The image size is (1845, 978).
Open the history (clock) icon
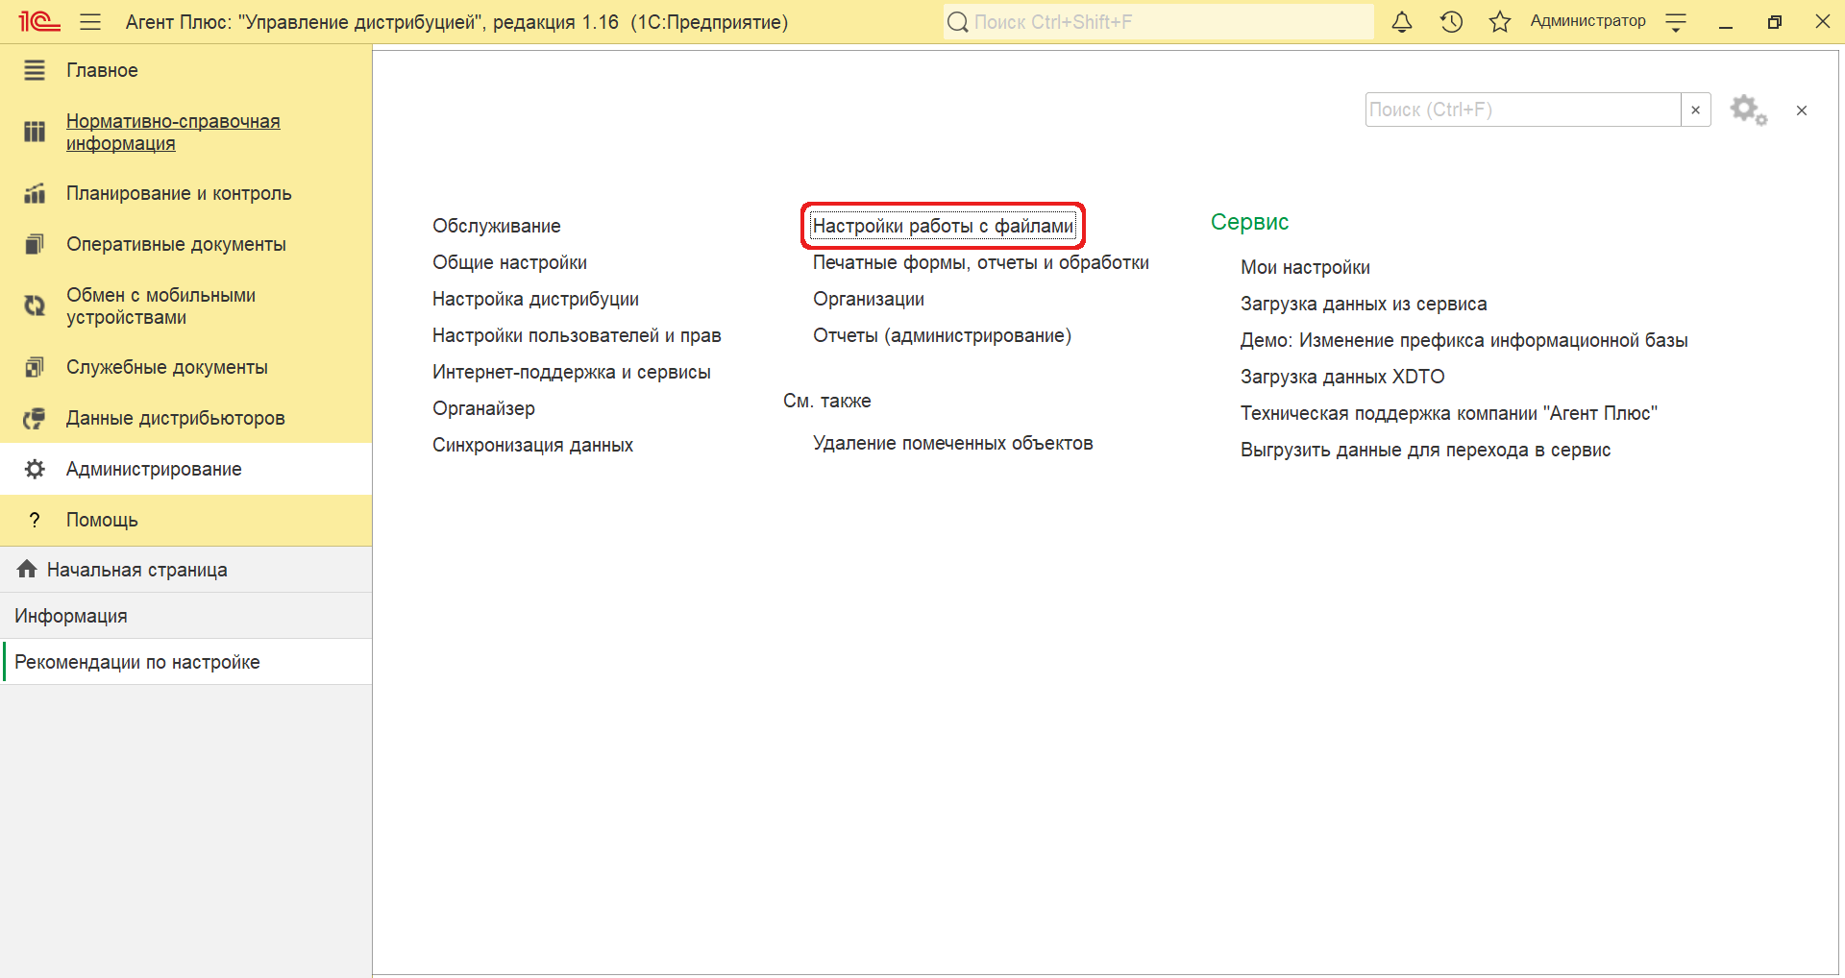click(x=1451, y=21)
